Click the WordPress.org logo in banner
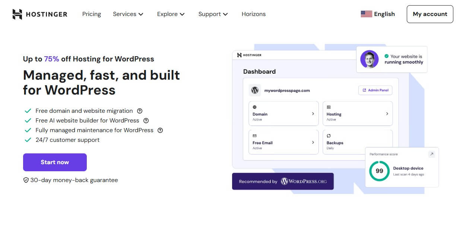Screen dimensions: 466x239 [x=304, y=181]
